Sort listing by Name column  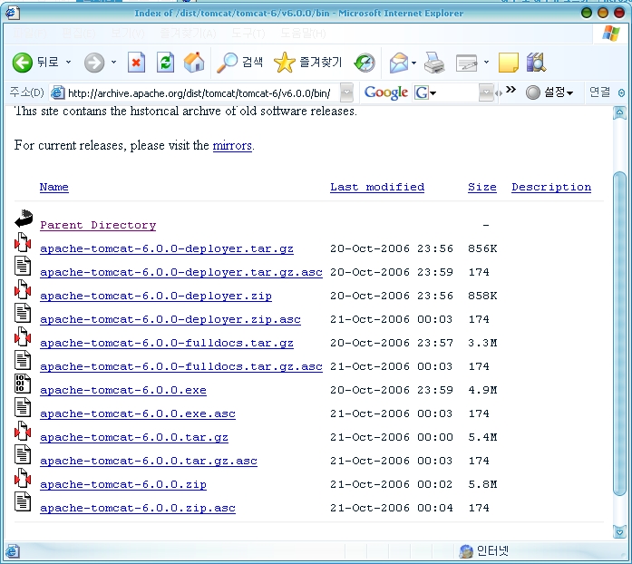(x=54, y=187)
